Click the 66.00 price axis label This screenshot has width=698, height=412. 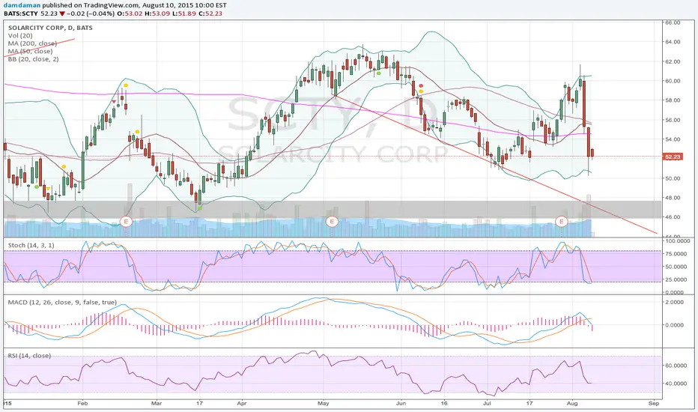673,22
